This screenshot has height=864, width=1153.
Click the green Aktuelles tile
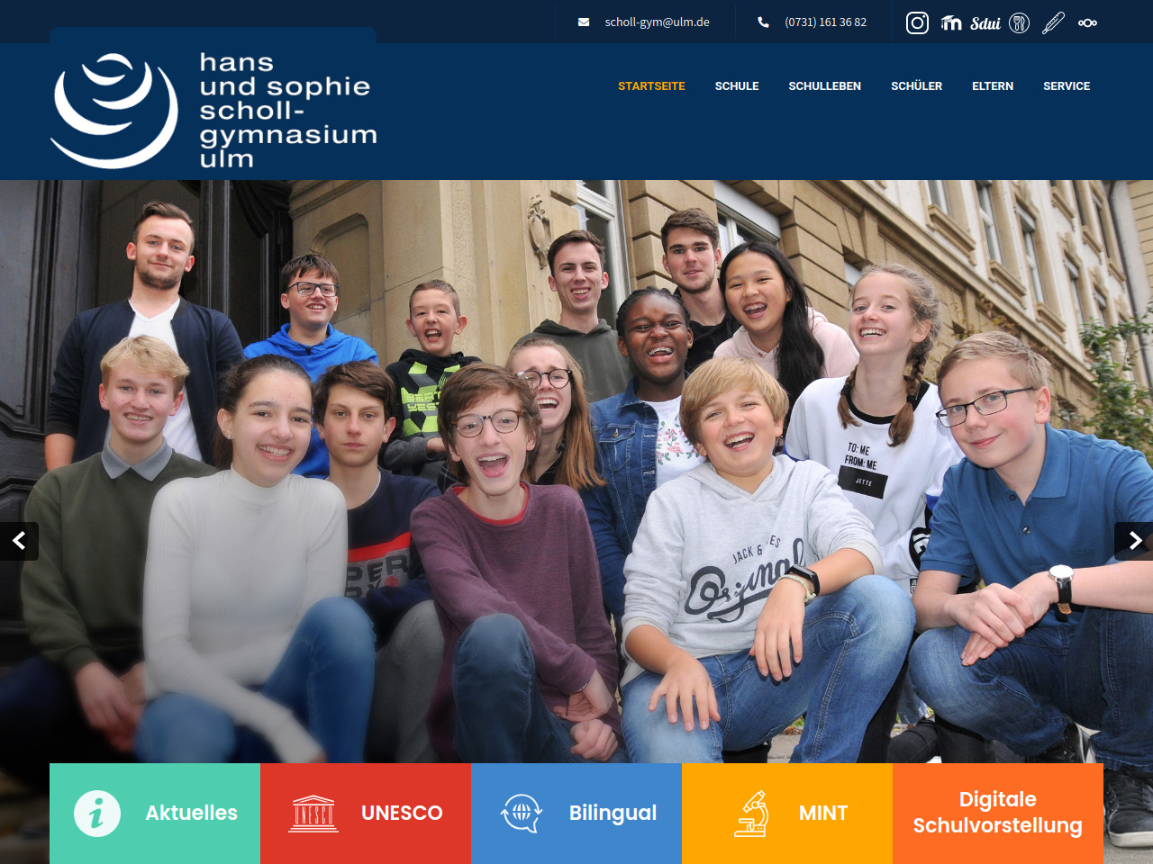[x=155, y=813]
